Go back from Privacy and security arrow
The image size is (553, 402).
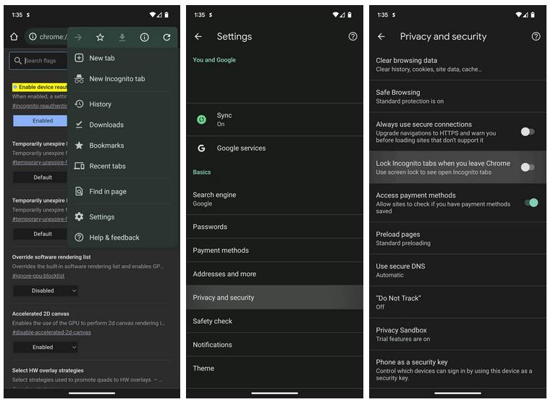[381, 36]
